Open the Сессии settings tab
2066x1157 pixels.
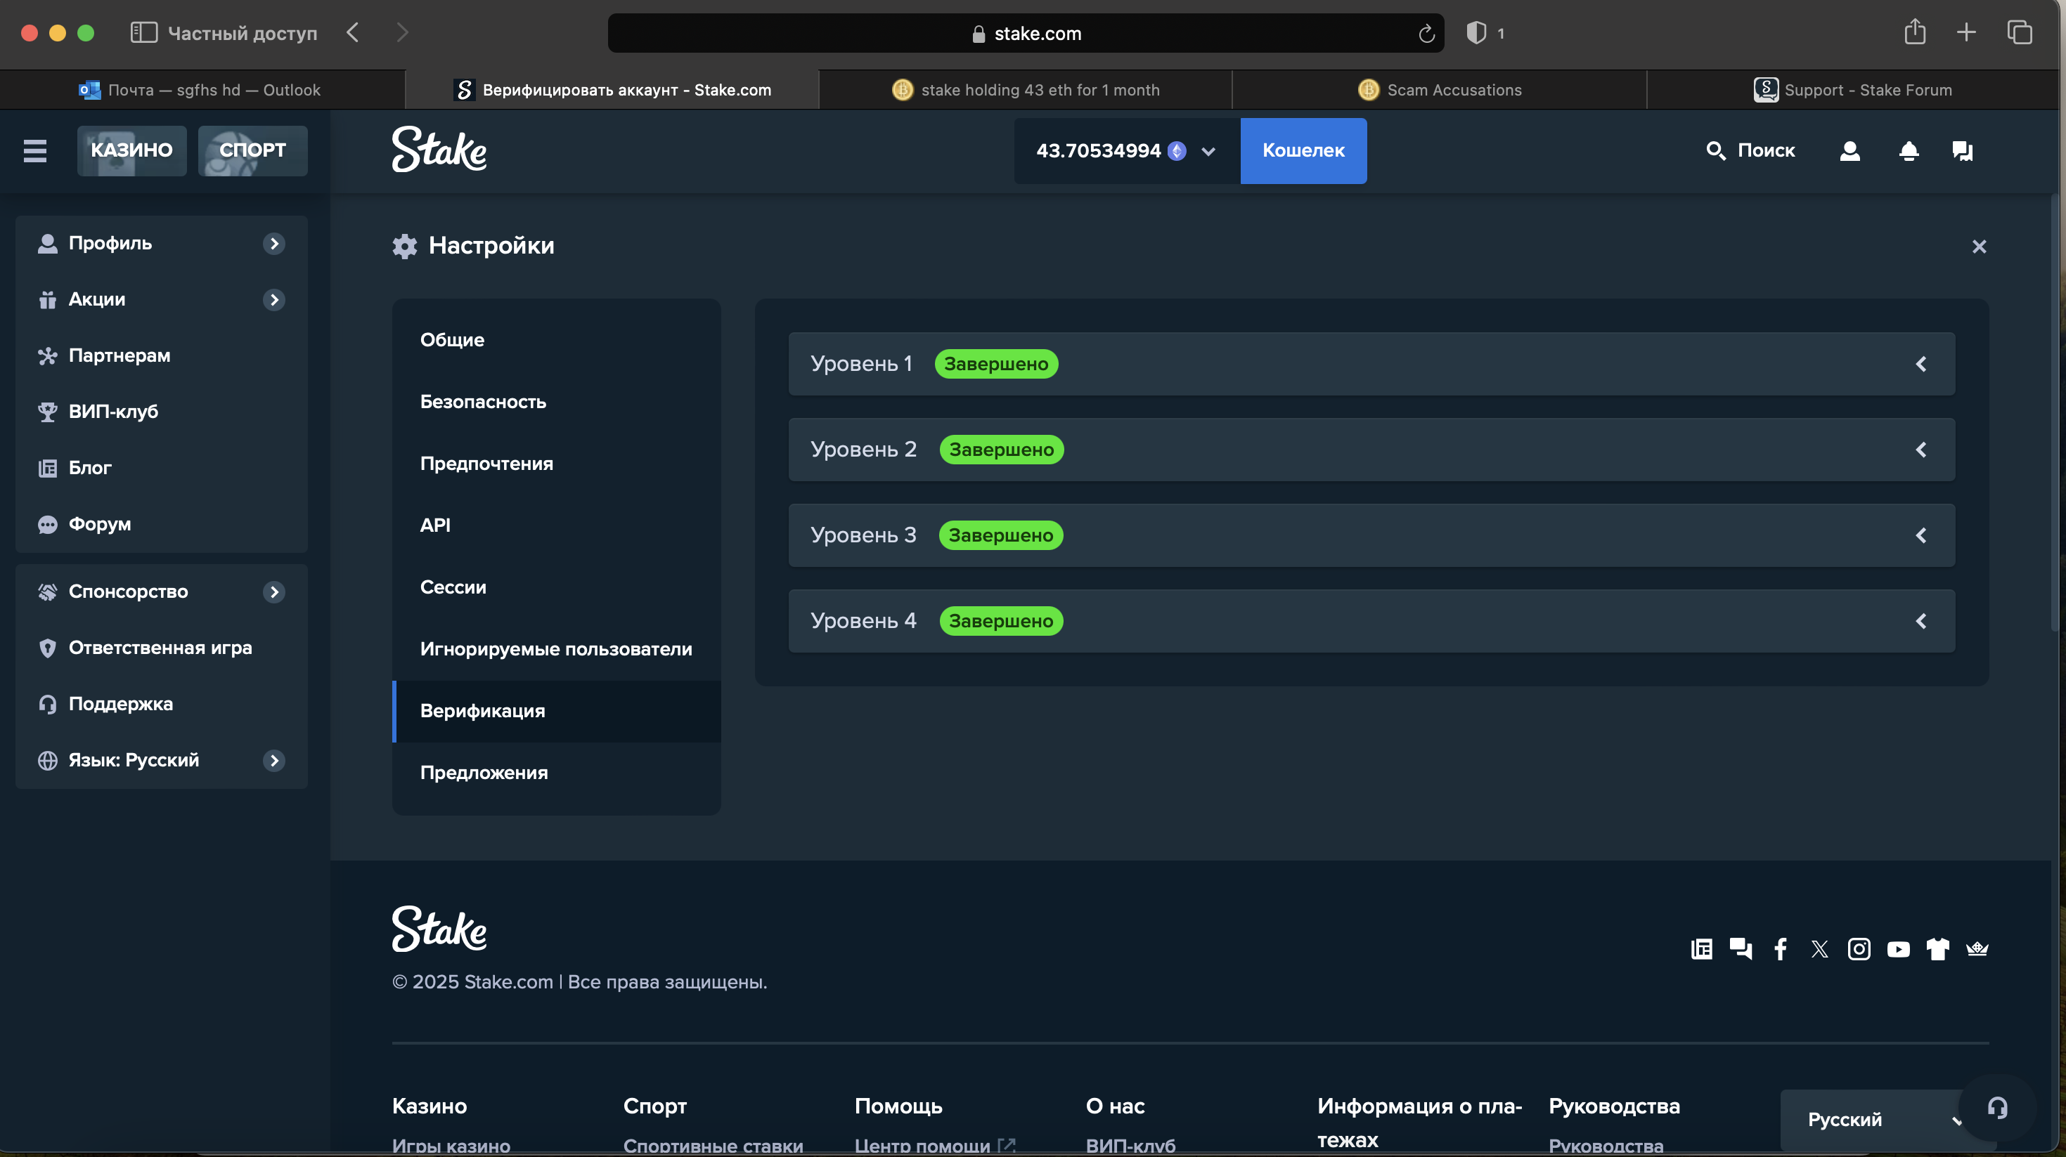point(556,587)
